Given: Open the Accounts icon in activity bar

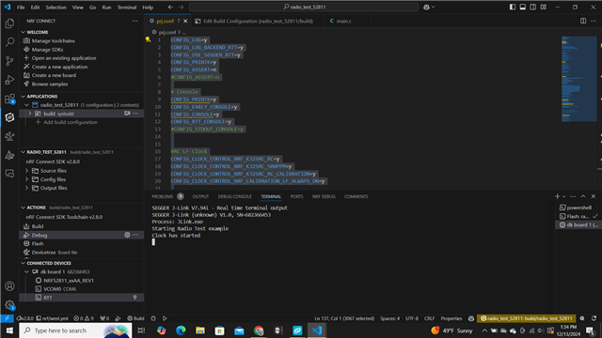Looking at the screenshot, I should [x=9, y=286].
